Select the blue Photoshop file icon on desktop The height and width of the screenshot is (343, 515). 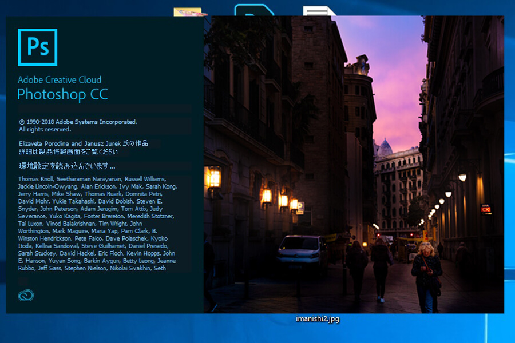tap(254, 10)
